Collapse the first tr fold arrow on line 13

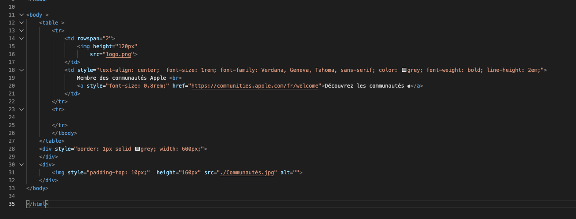pyautogui.click(x=21, y=31)
